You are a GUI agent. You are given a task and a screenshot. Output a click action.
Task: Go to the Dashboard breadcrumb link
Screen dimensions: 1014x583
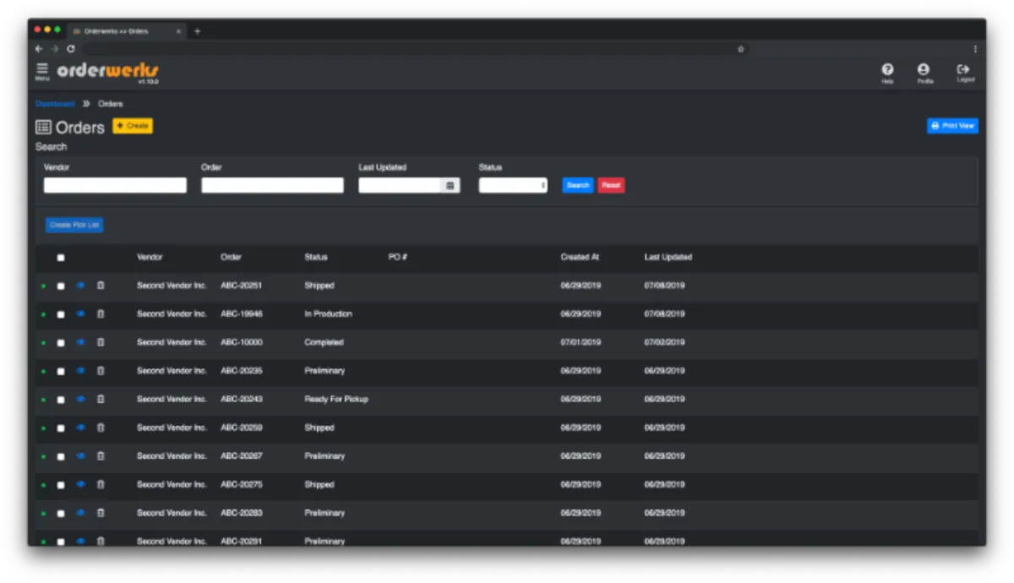(55, 104)
